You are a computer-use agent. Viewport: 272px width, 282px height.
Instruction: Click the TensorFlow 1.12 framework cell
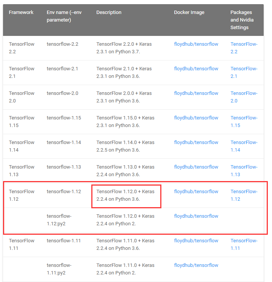point(22,195)
